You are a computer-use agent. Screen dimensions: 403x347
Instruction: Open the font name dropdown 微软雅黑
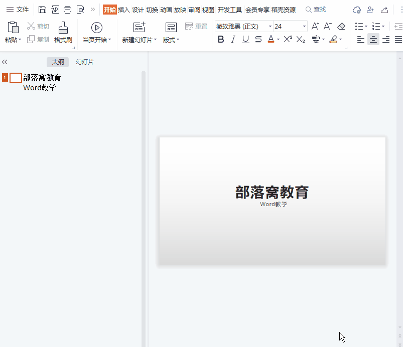(x=241, y=26)
